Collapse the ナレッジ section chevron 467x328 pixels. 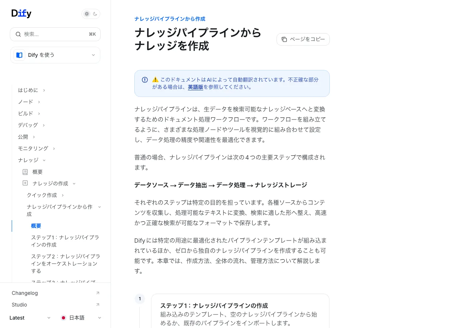click(44, 160)
